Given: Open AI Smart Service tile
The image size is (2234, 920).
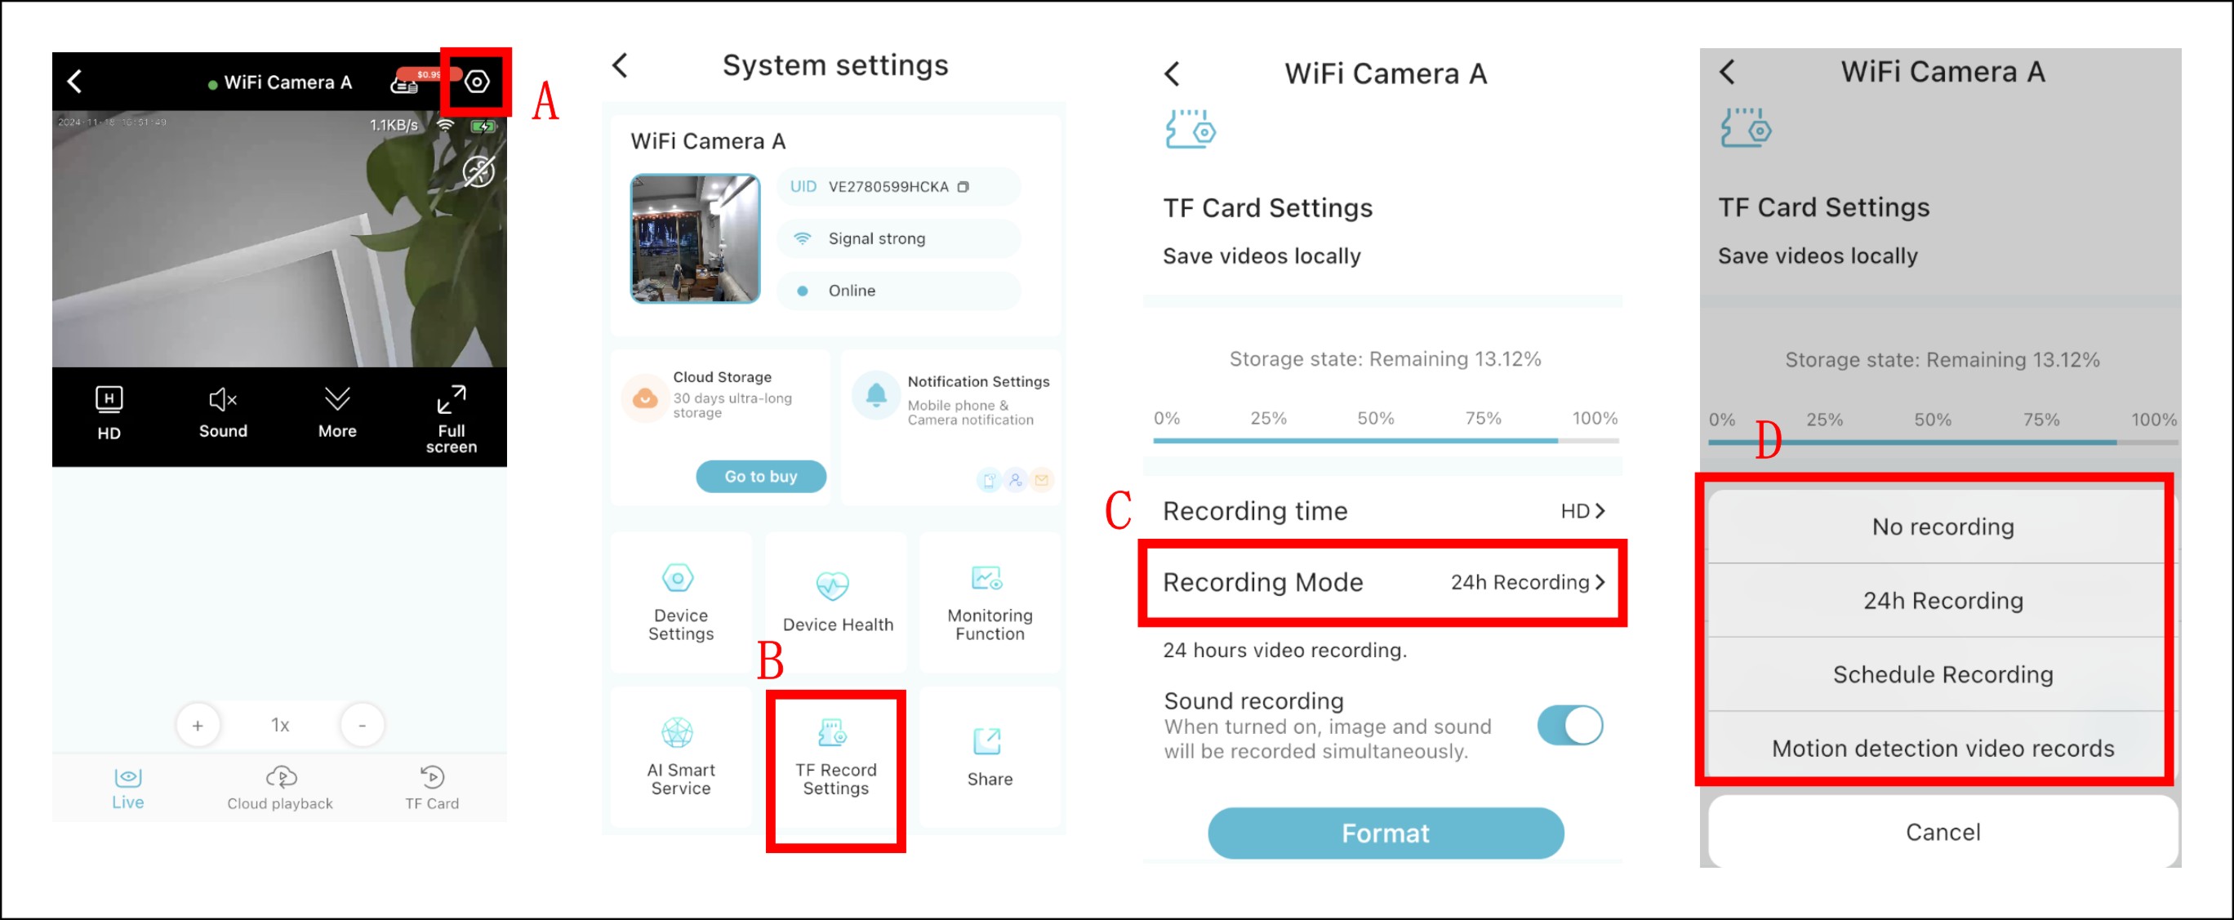Looking at the screenshot, I should coord(681,758).
